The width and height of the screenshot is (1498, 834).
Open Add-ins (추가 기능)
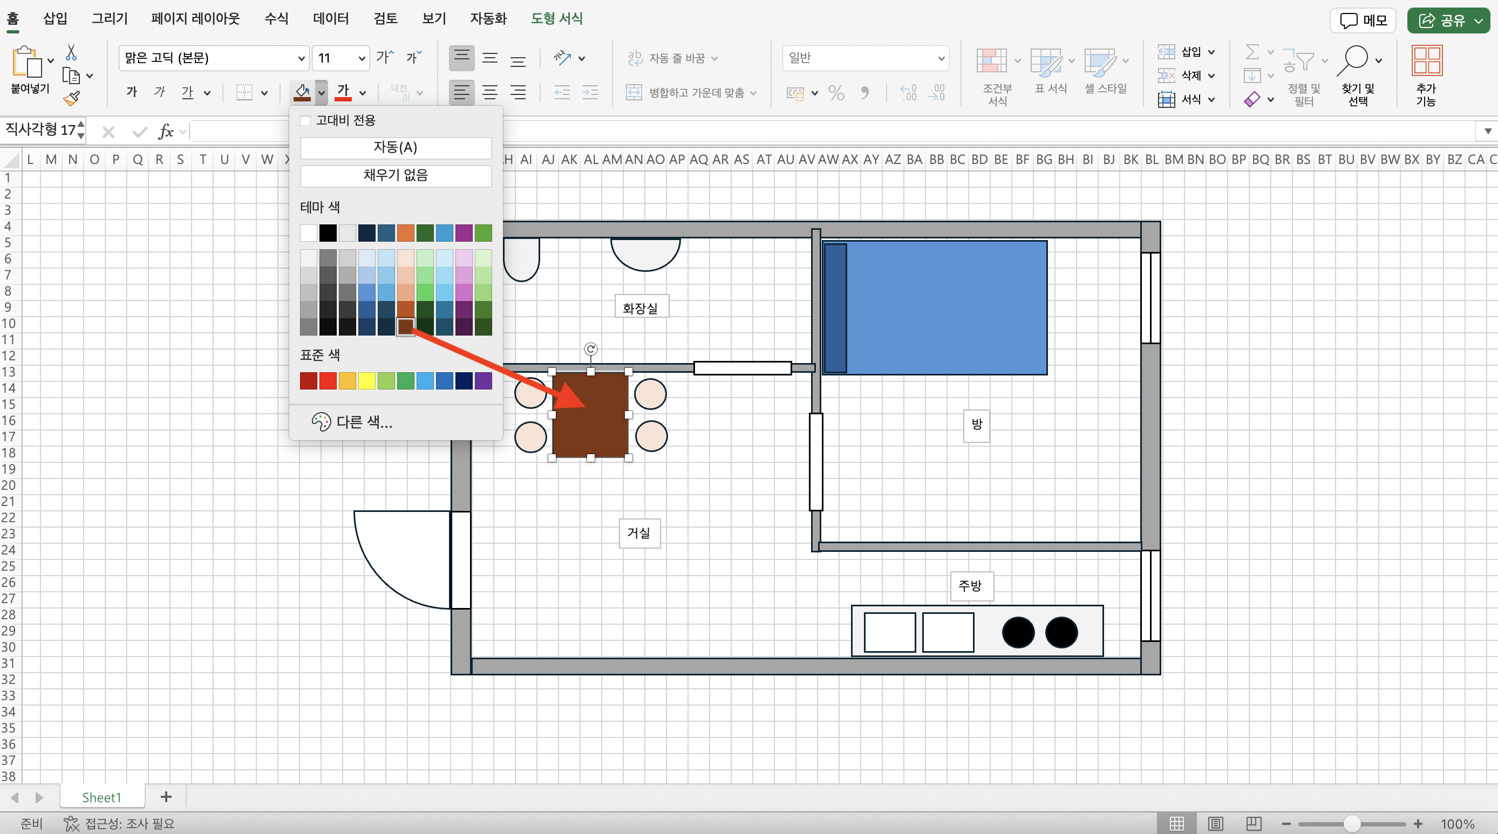(x=1426, y=77)
